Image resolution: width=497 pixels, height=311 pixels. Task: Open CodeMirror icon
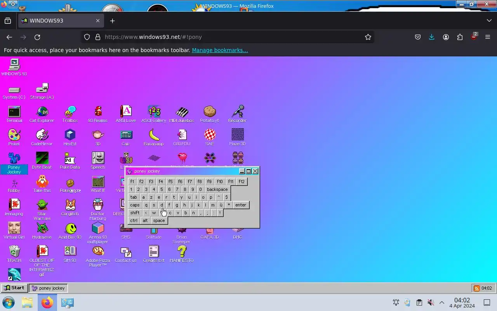42,137
